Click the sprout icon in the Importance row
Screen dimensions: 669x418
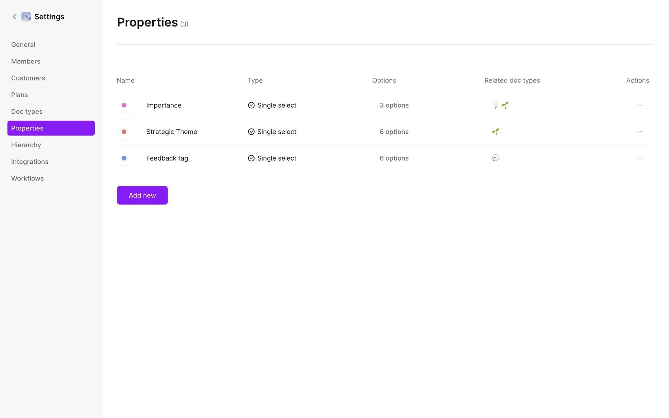[x=505, y=105]
